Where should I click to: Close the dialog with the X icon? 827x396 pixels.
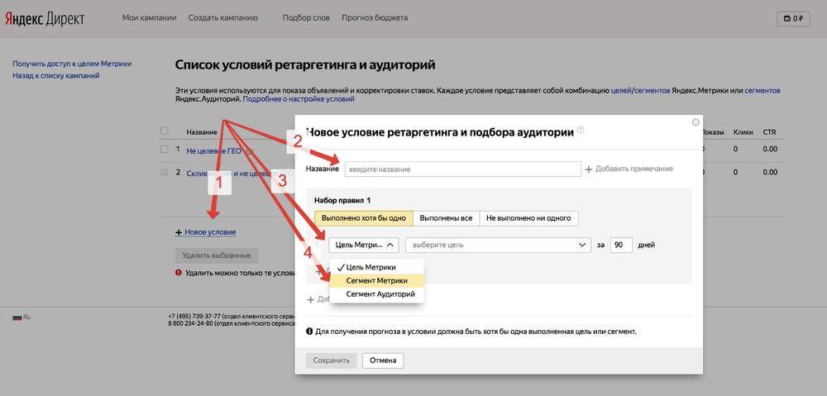point(696,122)
